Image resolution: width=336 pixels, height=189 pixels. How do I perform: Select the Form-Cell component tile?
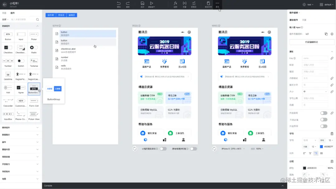pos(34,103)
